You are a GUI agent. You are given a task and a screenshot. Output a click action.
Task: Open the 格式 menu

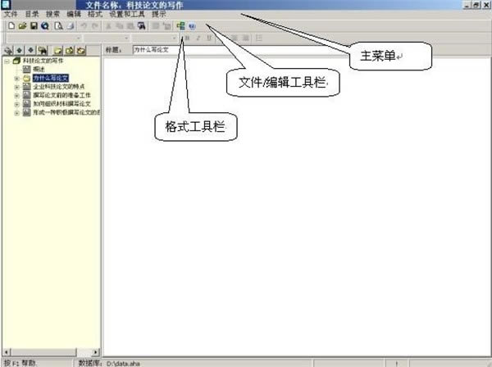(x=95, y=14)
